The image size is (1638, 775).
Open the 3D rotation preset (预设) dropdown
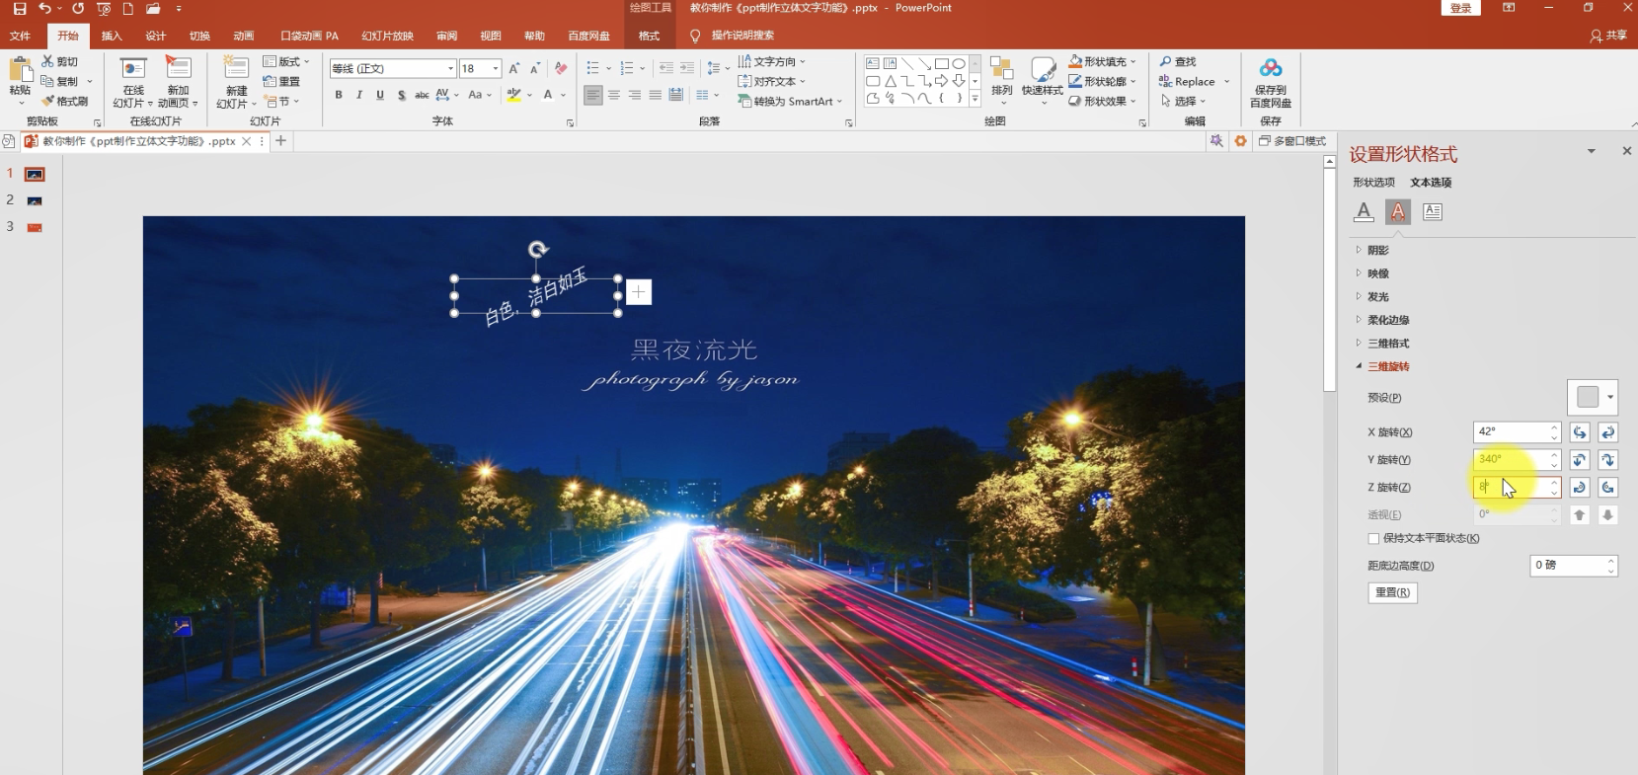(1610, 397)
